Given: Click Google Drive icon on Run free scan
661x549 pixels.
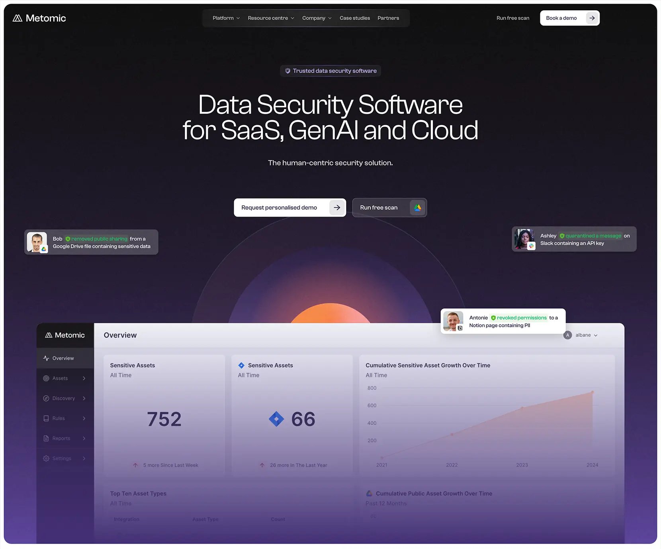Looking at the screenshot, I should [x=417, y=208].
